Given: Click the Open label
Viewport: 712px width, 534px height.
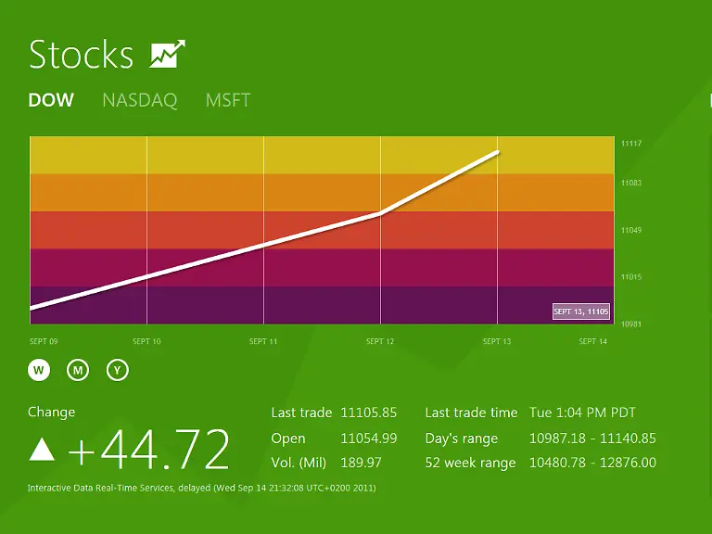Looking at the screenshot, I should tap(288, 439).
